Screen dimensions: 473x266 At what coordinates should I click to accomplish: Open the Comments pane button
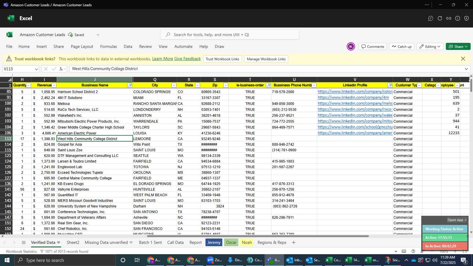point(372,46)
